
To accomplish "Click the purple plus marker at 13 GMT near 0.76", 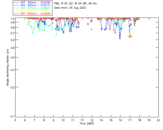I will coord(91,29).
